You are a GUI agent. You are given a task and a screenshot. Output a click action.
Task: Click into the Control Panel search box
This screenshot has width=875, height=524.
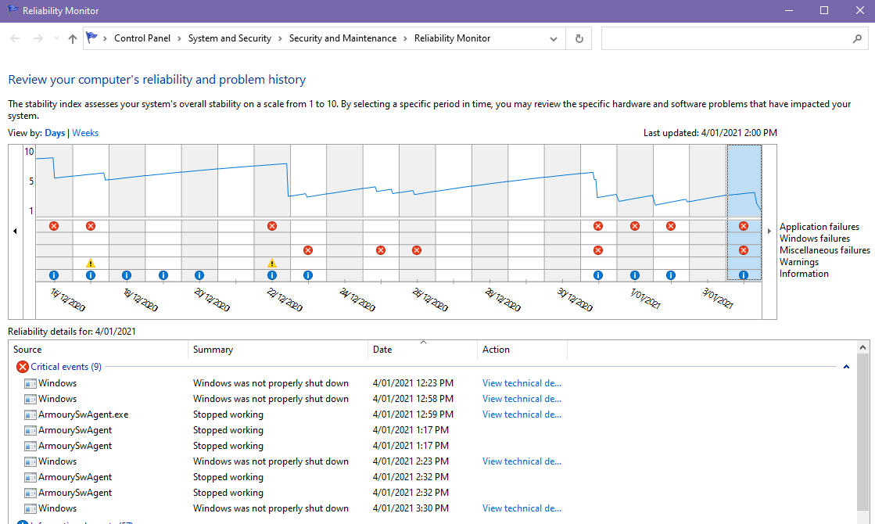click(727, 38)
